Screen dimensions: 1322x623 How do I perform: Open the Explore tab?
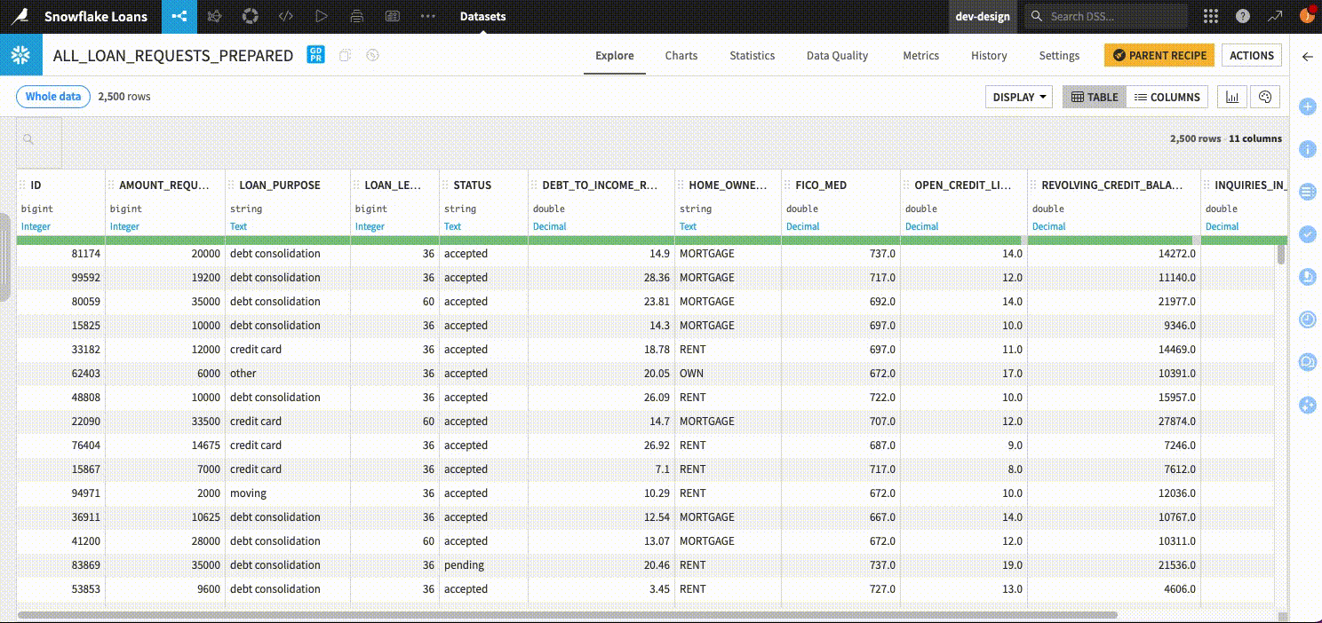click(x=615, y=55)
